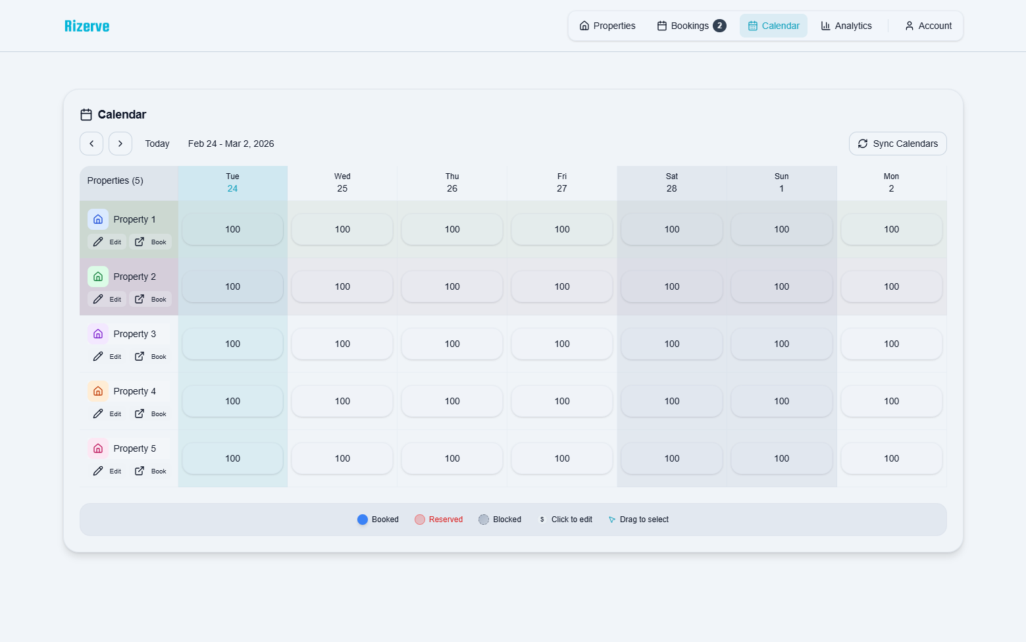Click the pink Reserved legend dot
This screenshot has height=642, width=1026.
(420, 520)
